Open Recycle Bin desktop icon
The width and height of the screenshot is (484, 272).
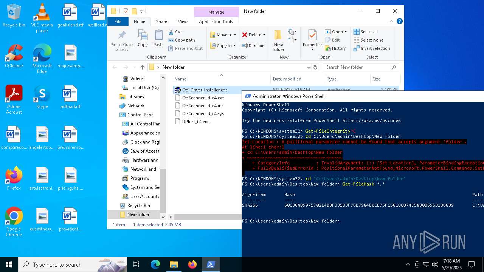[x=14, y=16]
